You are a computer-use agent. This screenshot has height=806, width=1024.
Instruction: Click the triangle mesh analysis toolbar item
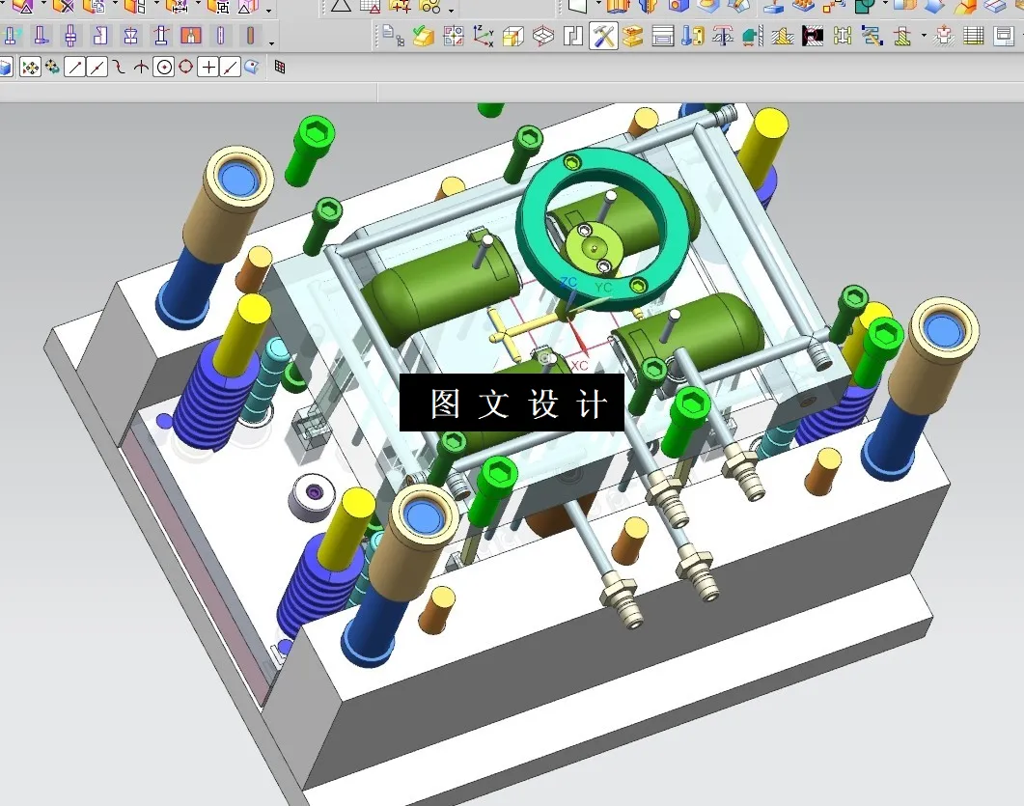point(341,9)
